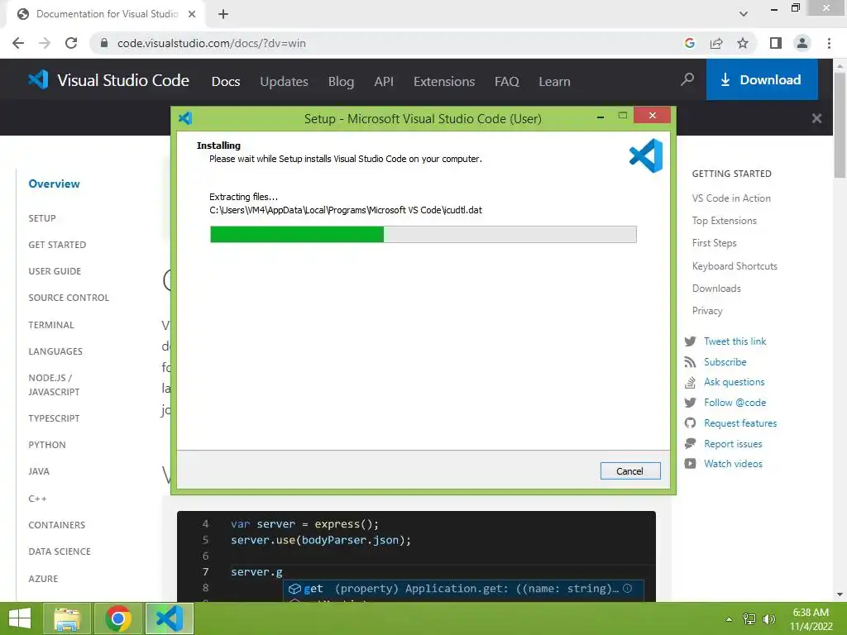Click the installer progress bar

[x=423, y=234]
